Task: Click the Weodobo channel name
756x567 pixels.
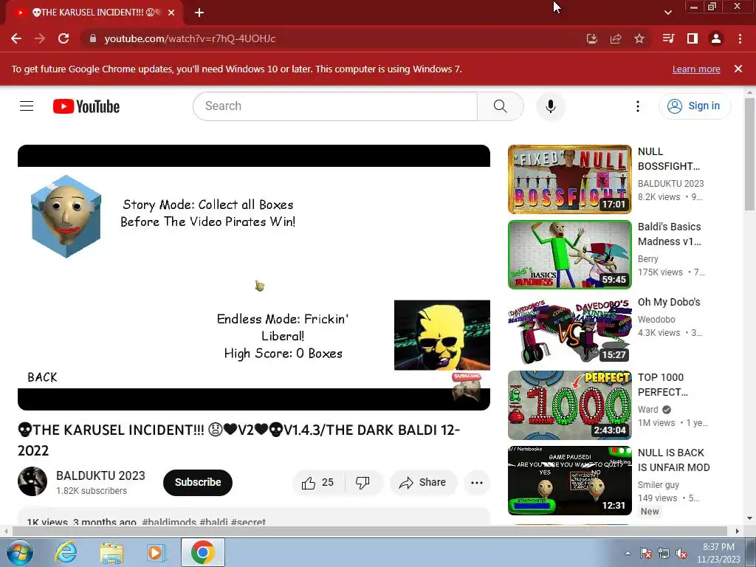Action: (x=656, y=319)
